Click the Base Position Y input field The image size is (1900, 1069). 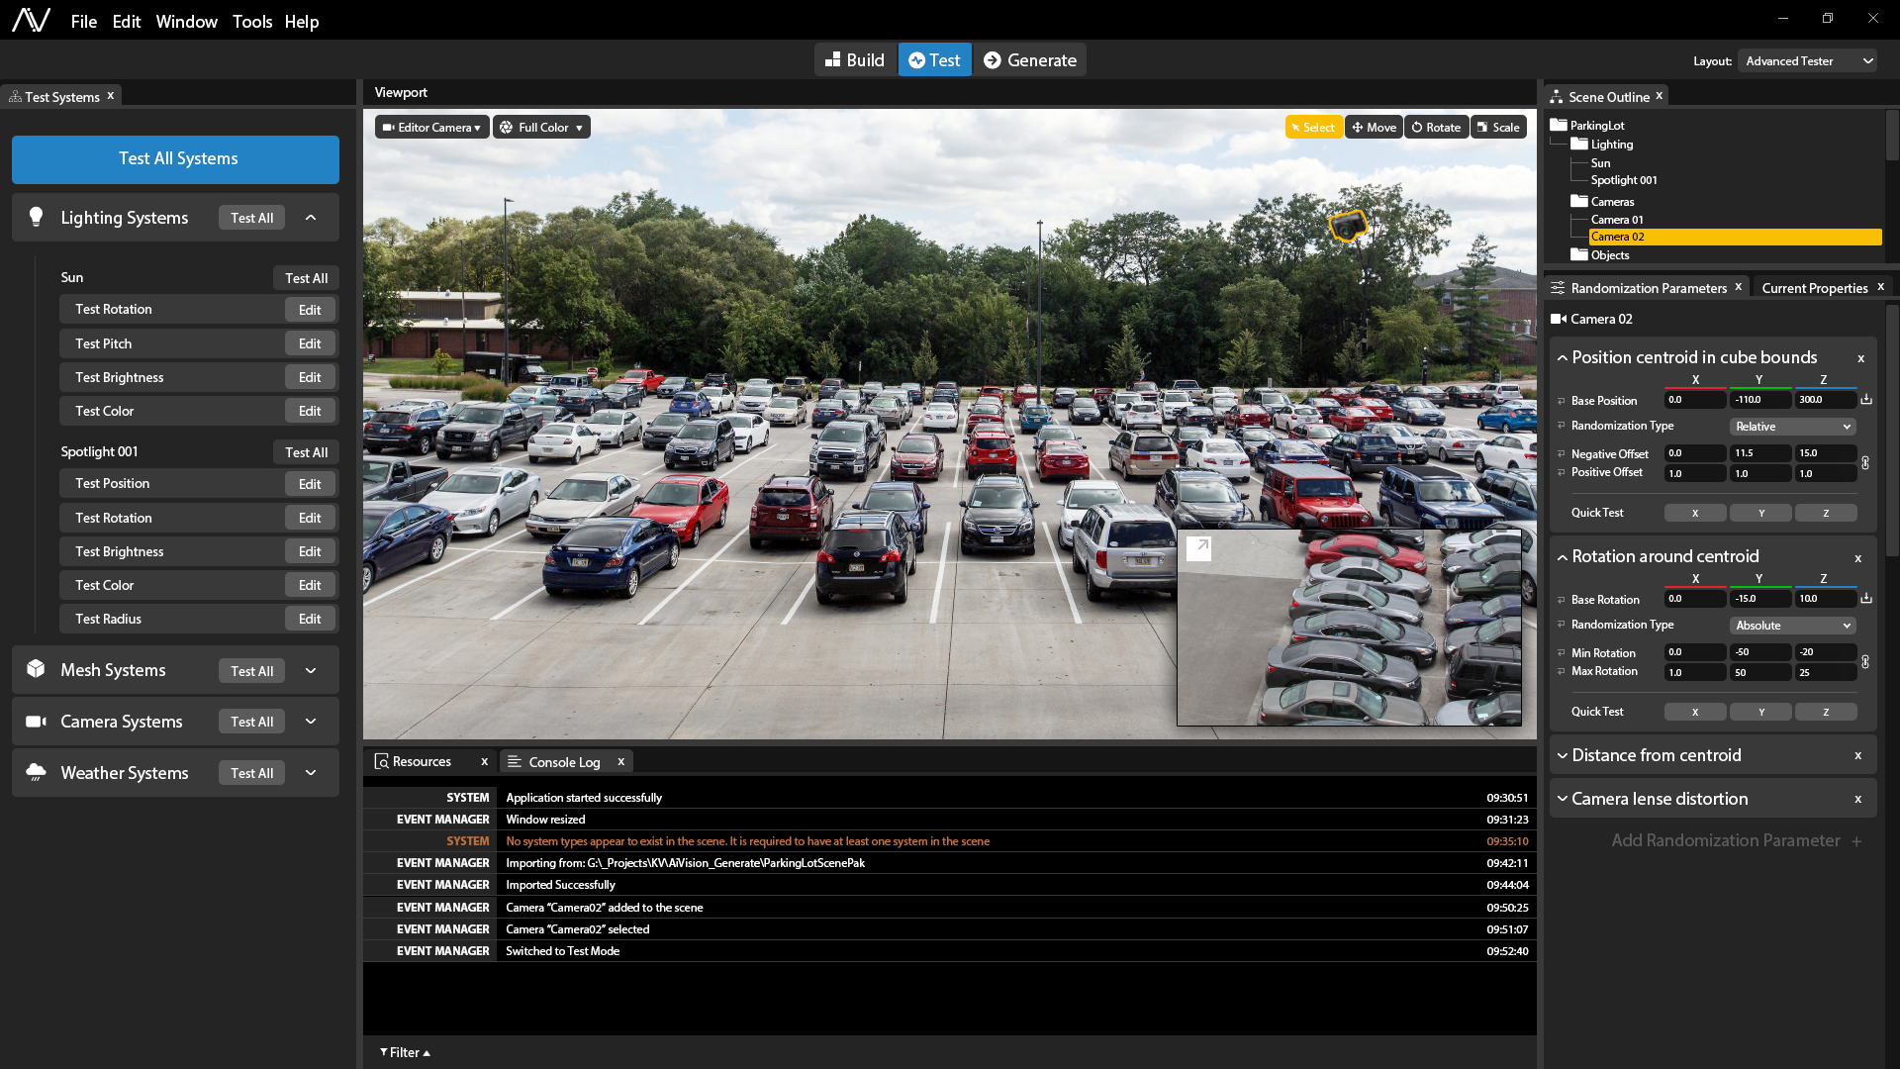tap(1759, 400)
